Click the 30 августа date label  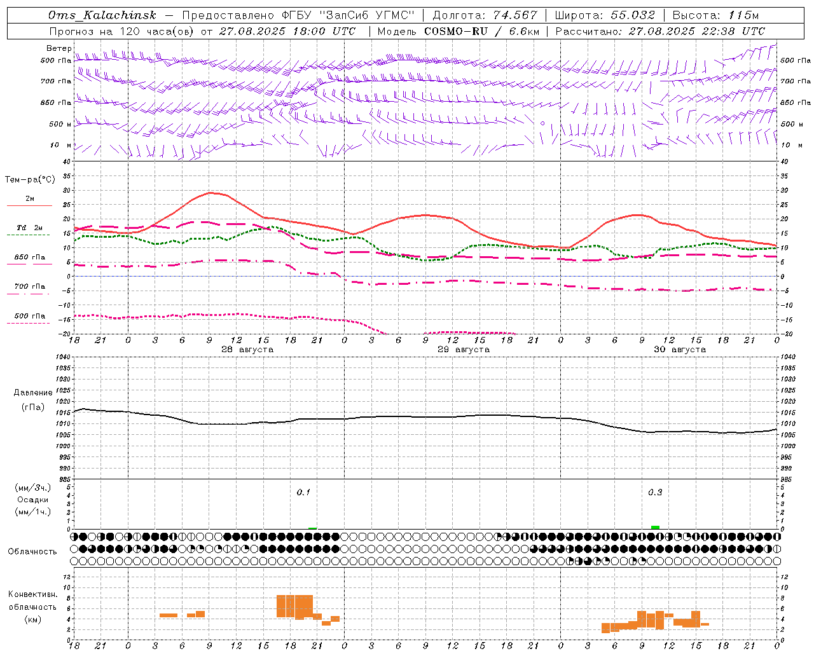(680, 350)
